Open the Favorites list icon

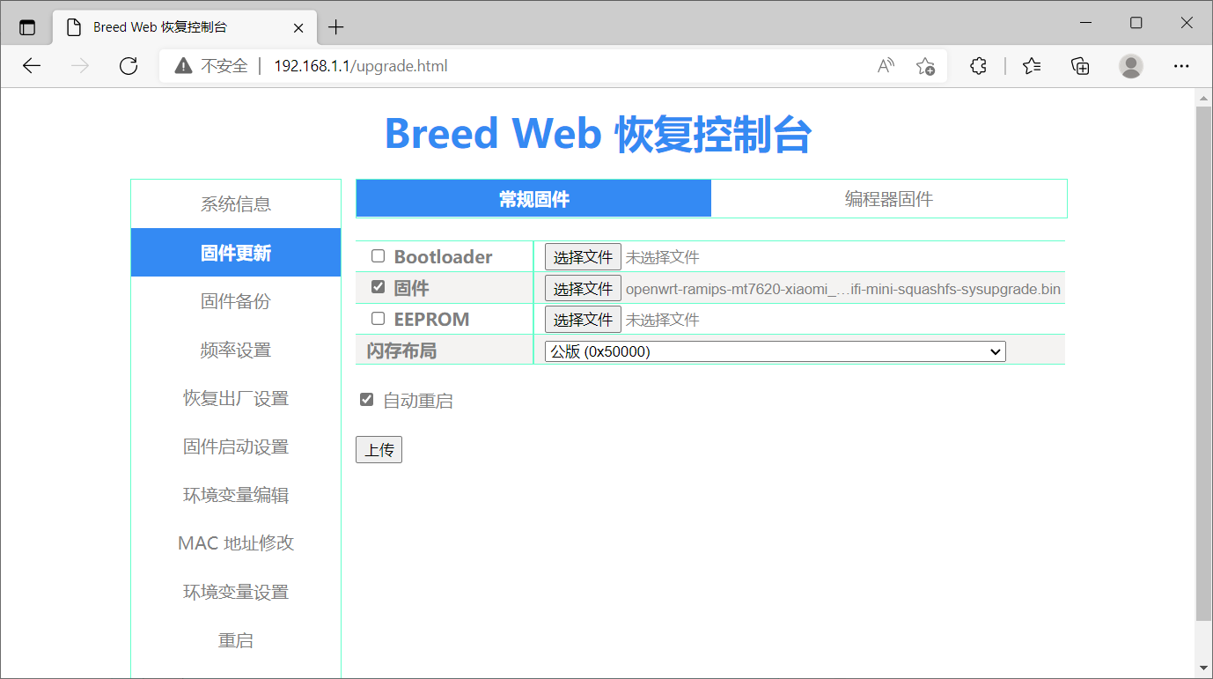tap(1032, 66)
